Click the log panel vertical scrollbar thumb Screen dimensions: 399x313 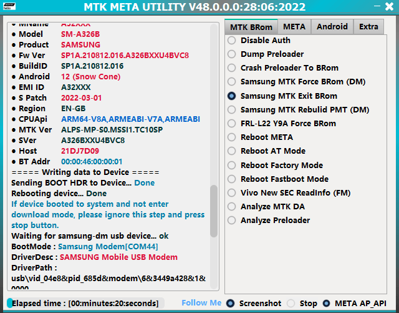click(x=214, y=211)
